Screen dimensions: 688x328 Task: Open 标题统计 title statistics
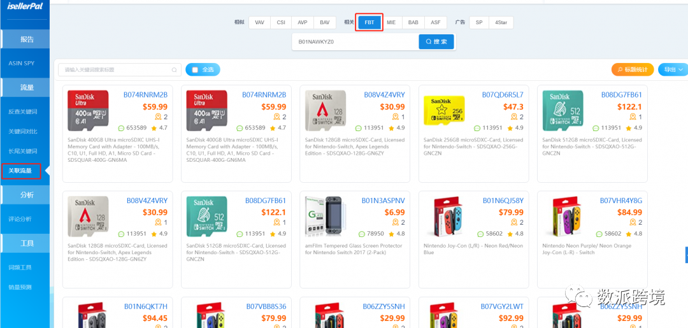click(x=633, y=69)
